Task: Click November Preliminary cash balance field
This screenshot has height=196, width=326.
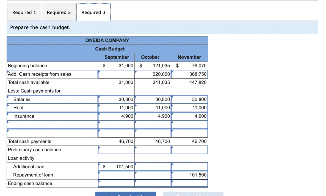Action: pos(189,150)
